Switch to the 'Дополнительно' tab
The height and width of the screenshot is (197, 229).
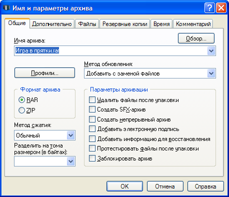(x=52, y=24)
